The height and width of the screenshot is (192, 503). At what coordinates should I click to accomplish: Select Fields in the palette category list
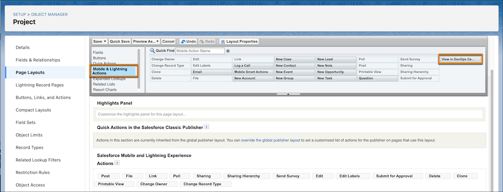point(98,53)
